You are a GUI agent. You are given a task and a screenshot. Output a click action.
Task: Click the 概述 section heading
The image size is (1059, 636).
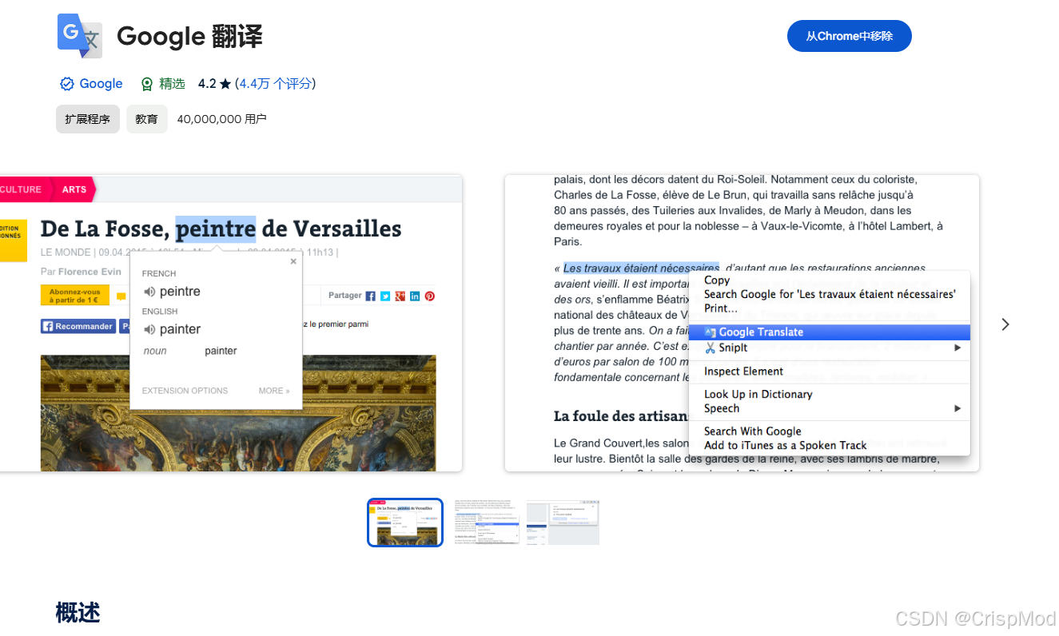click(x=78, y=613)
